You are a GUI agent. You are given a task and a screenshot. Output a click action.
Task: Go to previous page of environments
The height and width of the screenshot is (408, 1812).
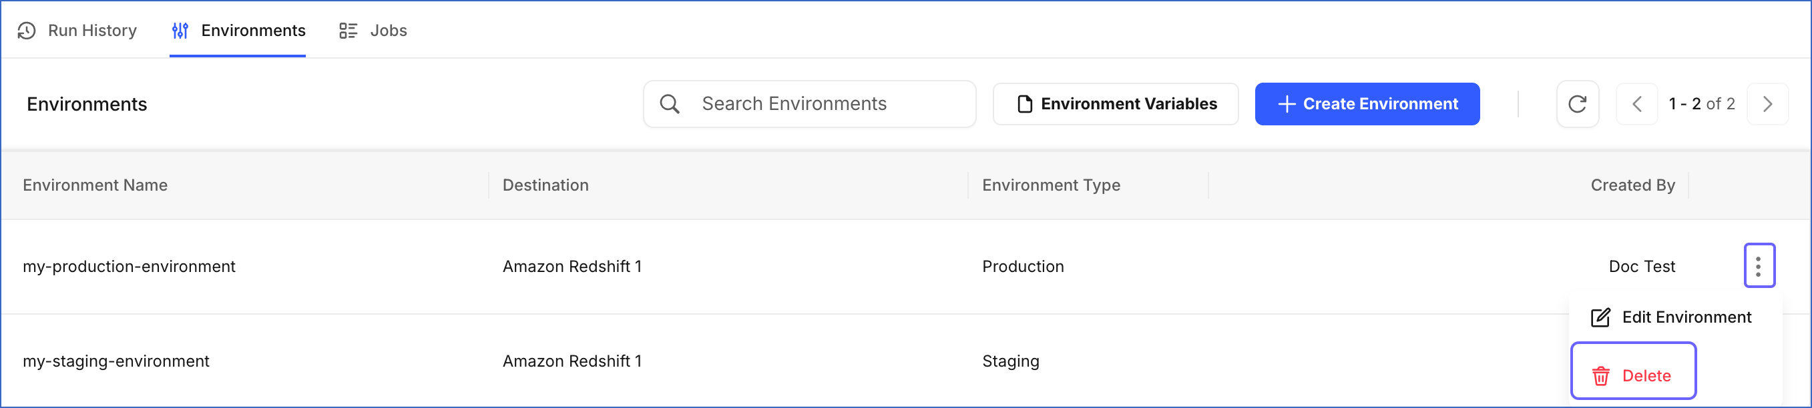[1637, 104]
